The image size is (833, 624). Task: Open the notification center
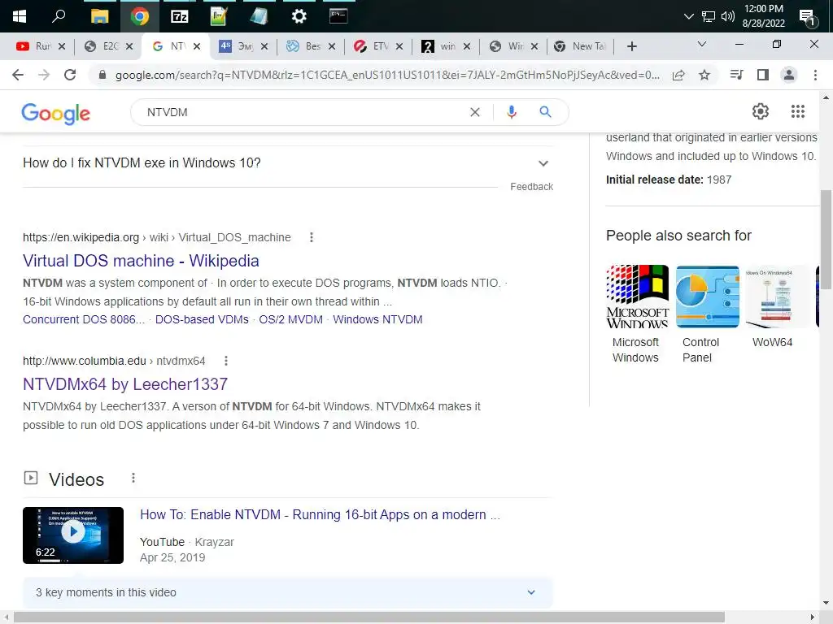(x=808, y=18)
